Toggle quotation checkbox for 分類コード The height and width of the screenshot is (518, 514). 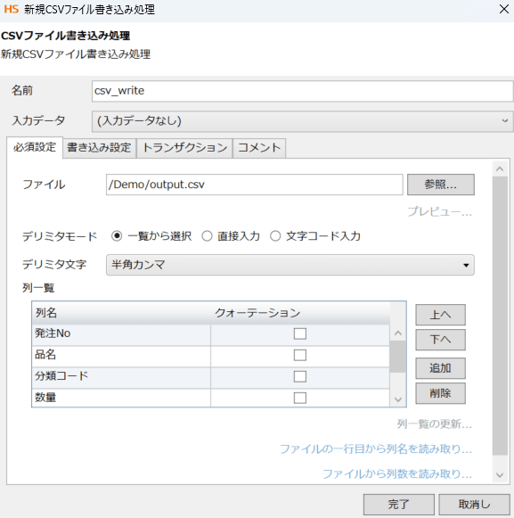[x=300, y=376]
